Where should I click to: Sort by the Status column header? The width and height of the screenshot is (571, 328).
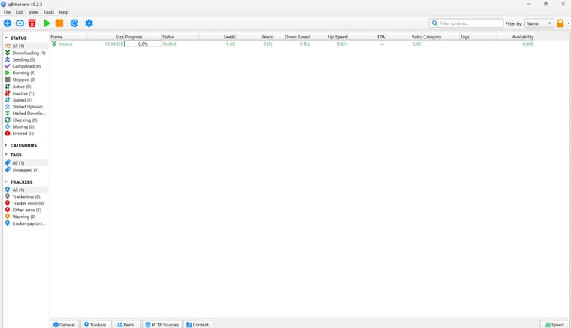tap(180, 37)
